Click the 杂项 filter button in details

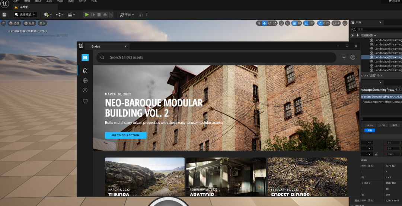click(395, 125)
